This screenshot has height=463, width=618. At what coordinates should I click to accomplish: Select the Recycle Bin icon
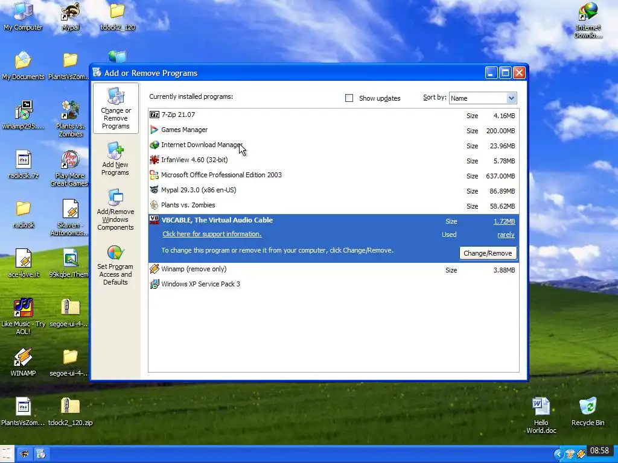coord(588,412)
